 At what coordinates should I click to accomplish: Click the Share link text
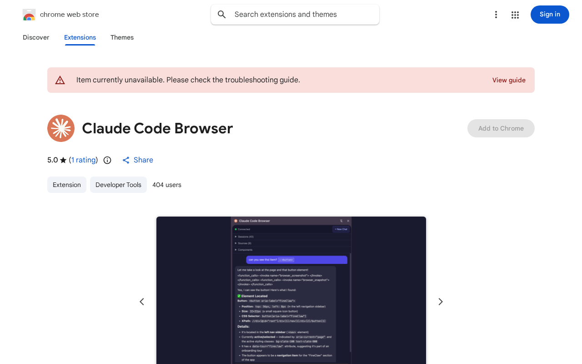click(x=143, y=160)
